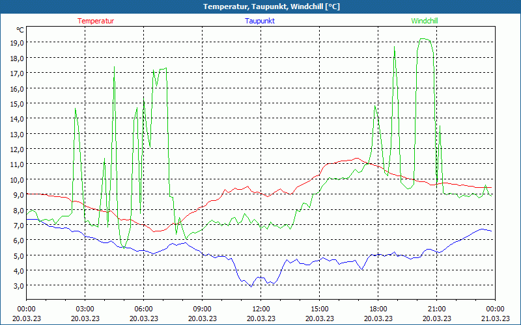Viewport: 521px width, 325px height.
Task: Click the 4,0 y-axis value
Action: [19, 271]
